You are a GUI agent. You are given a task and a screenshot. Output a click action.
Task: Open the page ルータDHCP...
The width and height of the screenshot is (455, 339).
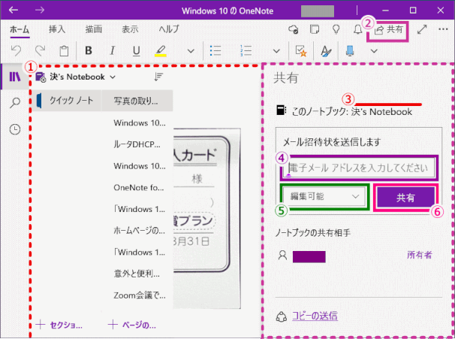137,144
